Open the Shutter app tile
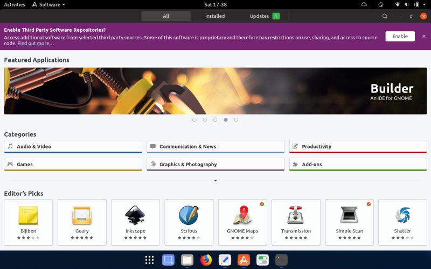This screenshot has height=269, width=431. coord(402,222)
